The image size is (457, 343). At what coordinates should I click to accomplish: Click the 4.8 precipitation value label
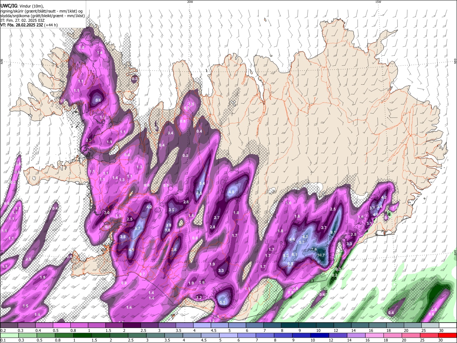231,192
